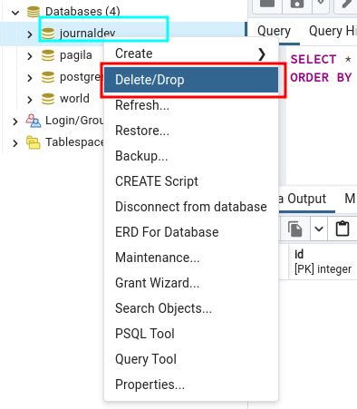Viewport: 357px width, 409px height.
Task: Click the ORDER BY text in editor
Action: pyautogui.click(x=321, y=77)
